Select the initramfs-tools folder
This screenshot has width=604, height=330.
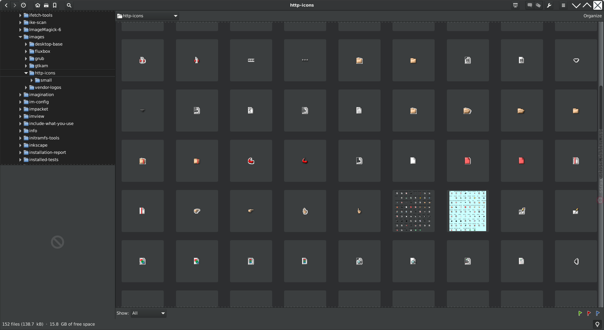click(x=44, y=138)
